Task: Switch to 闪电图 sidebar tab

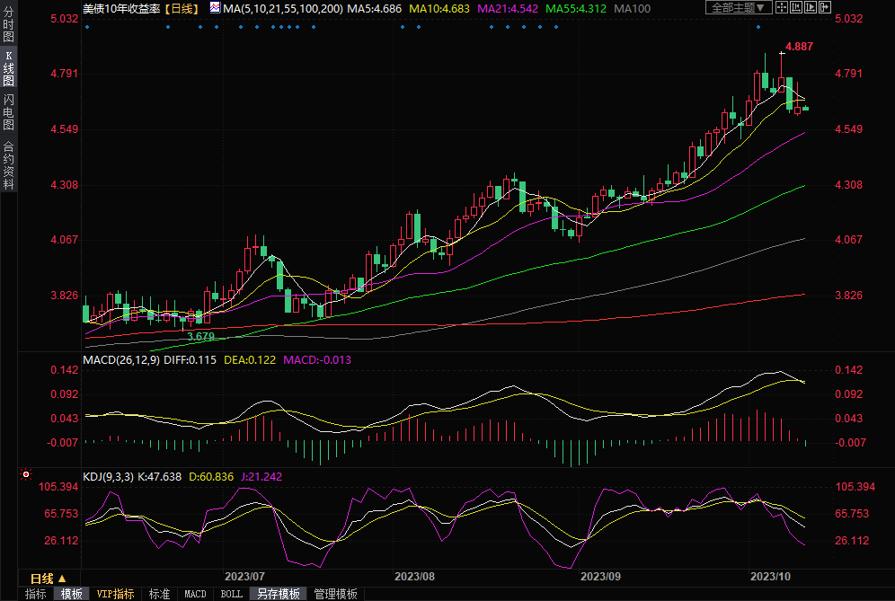Action: pos(8,111)
